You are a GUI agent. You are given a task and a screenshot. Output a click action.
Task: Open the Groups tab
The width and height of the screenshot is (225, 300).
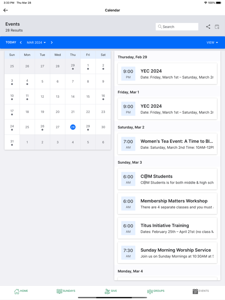pos(156,291)
